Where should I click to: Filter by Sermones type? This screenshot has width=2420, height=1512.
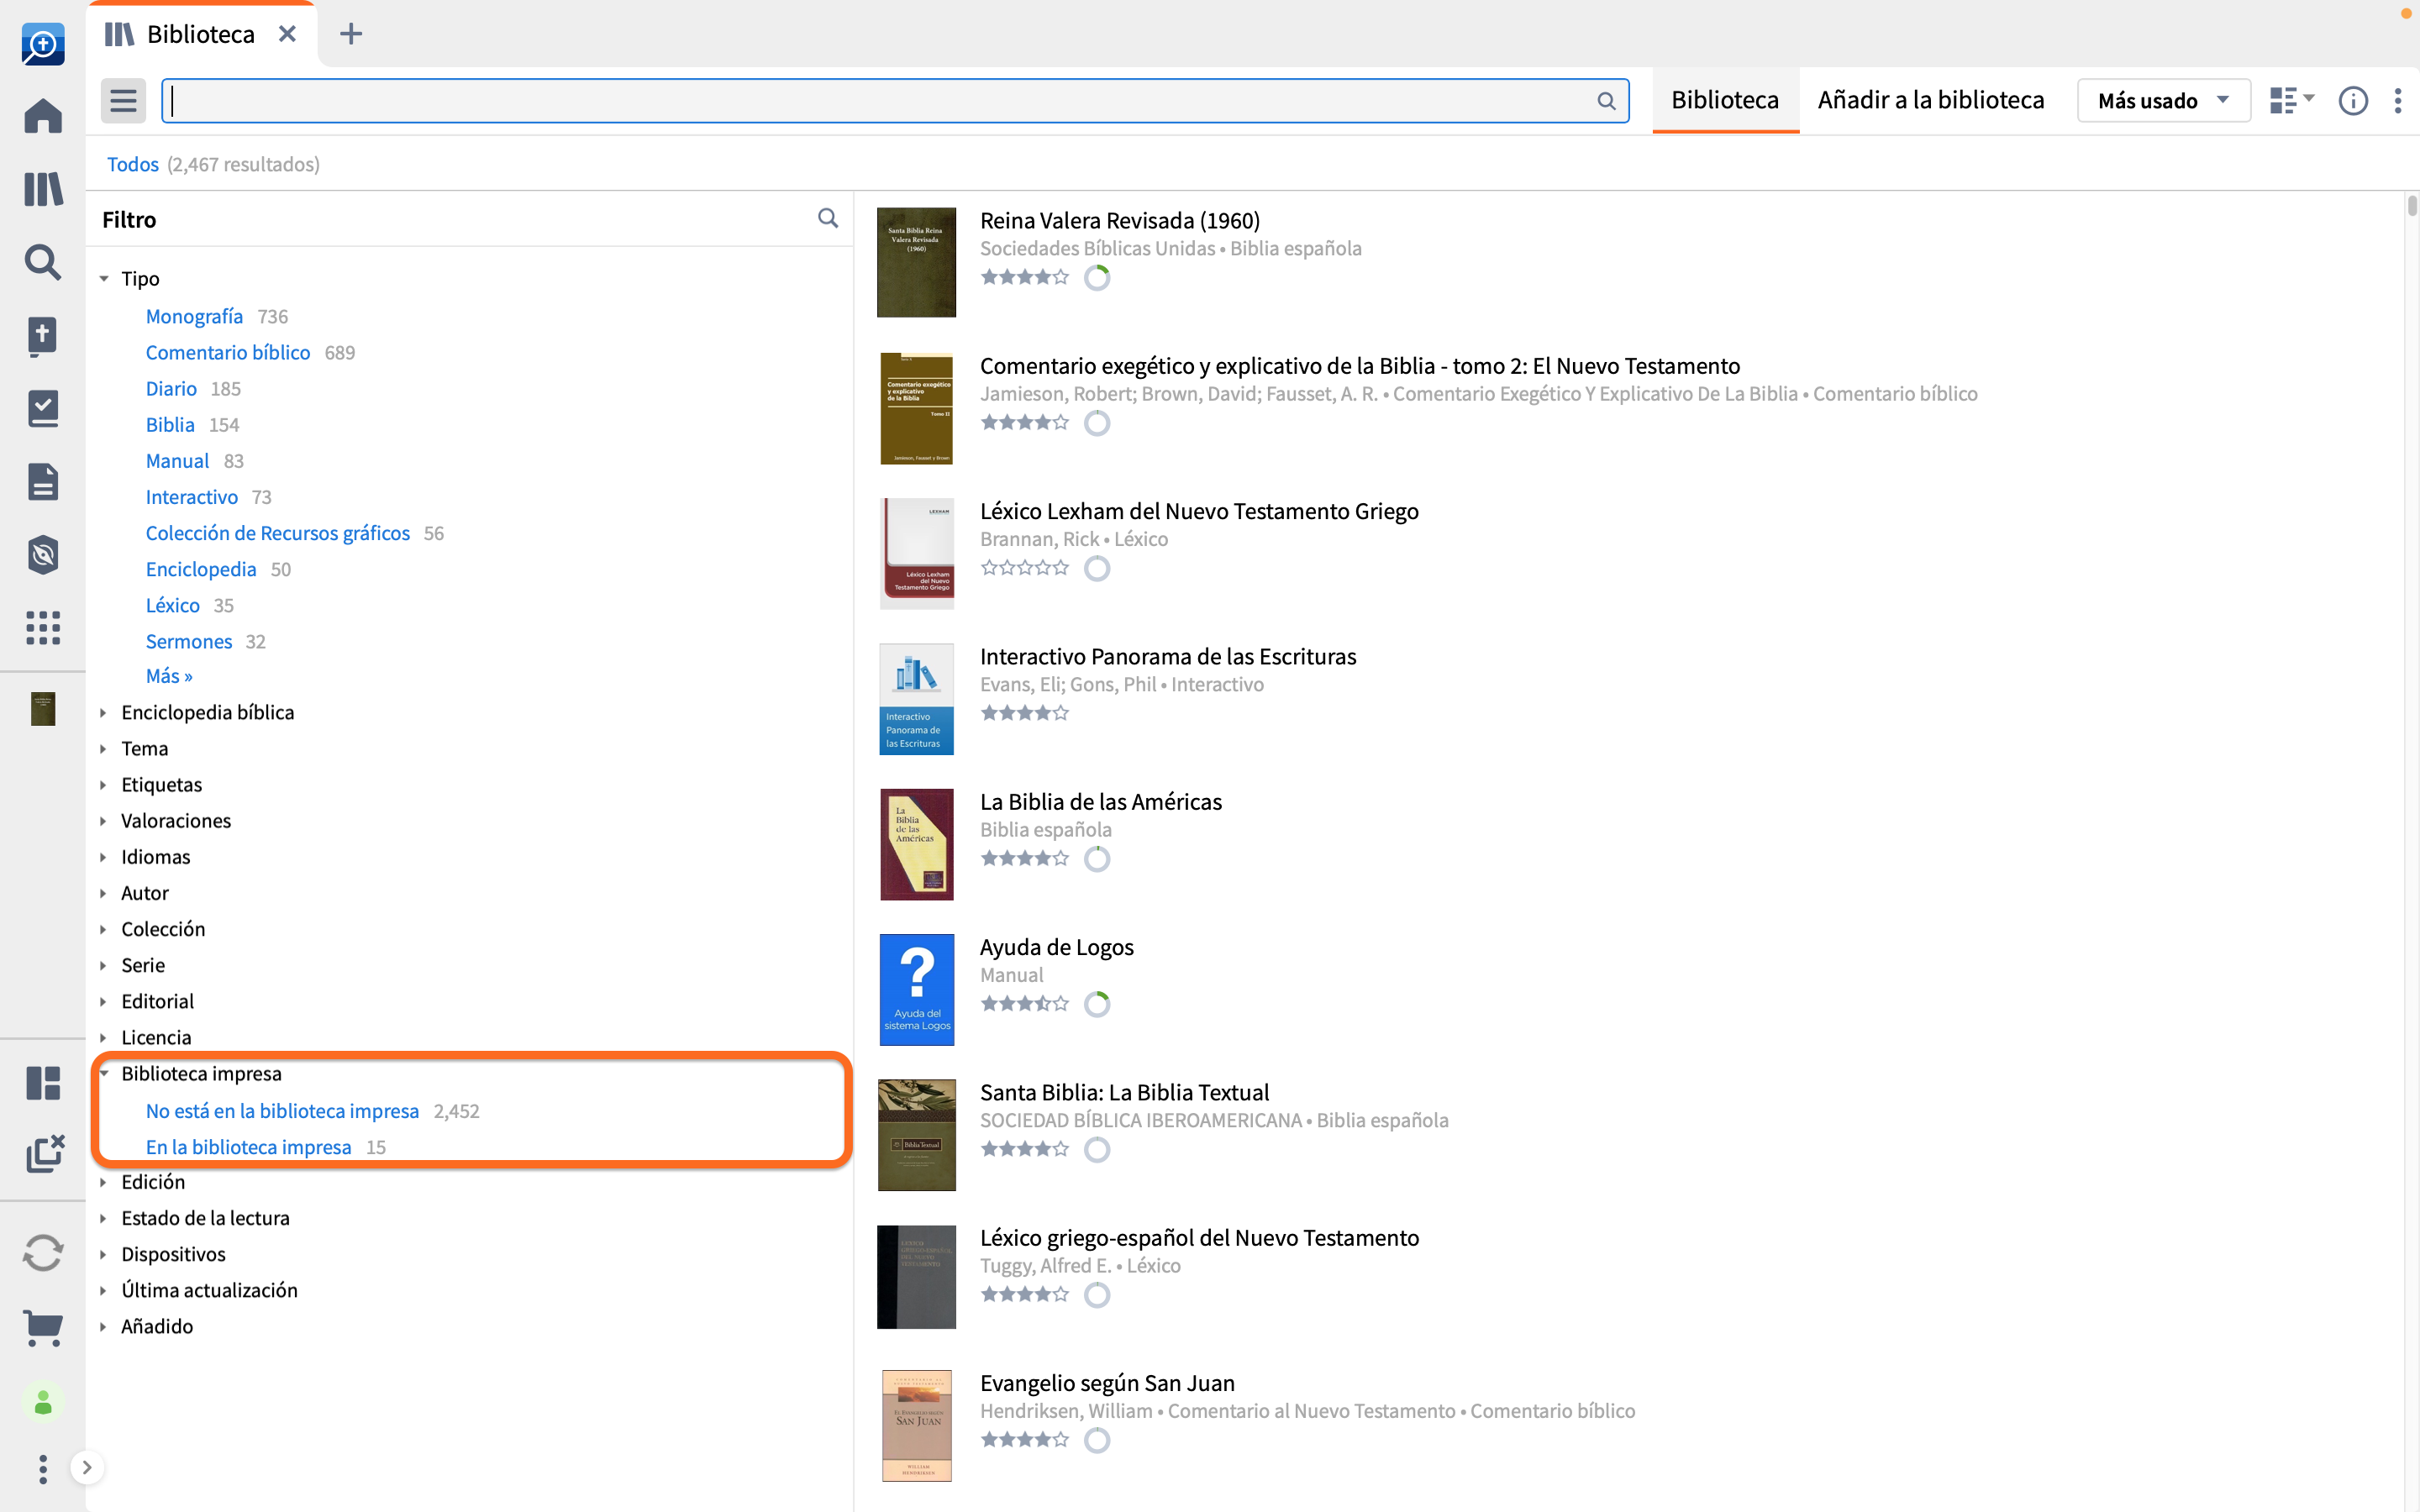pyautogui.click(x=188, y=641)
